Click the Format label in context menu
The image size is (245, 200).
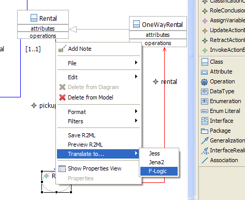(77, 112)
